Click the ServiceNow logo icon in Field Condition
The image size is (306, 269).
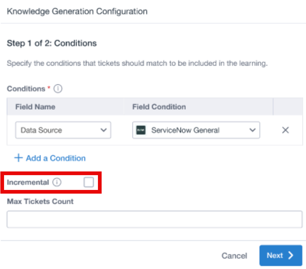click(x=141, y=130)
